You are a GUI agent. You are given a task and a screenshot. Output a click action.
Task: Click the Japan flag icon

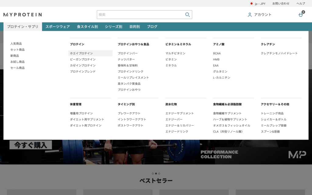click(x=251, y=3)
